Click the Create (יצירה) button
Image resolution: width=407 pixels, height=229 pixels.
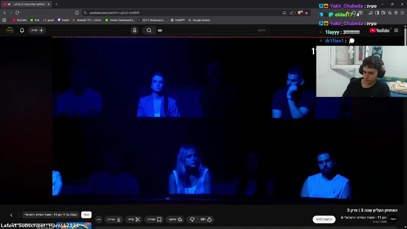(37, 30)
